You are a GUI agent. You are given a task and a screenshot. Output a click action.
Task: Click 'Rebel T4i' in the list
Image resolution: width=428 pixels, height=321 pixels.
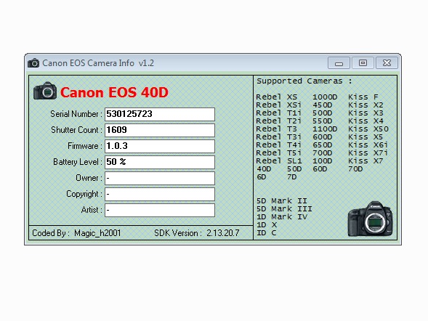279,145
